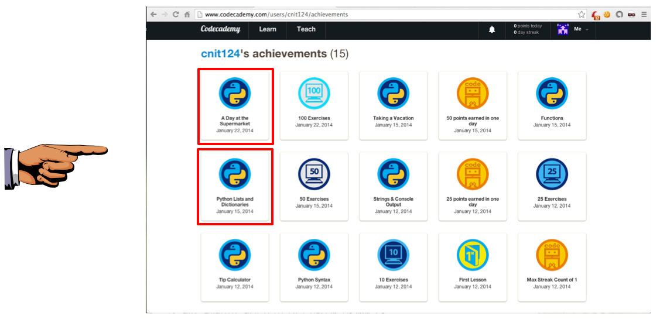The image size is (660, 326).
Task: Click the 'First Lesson' title text
Action: coord(473,280)
